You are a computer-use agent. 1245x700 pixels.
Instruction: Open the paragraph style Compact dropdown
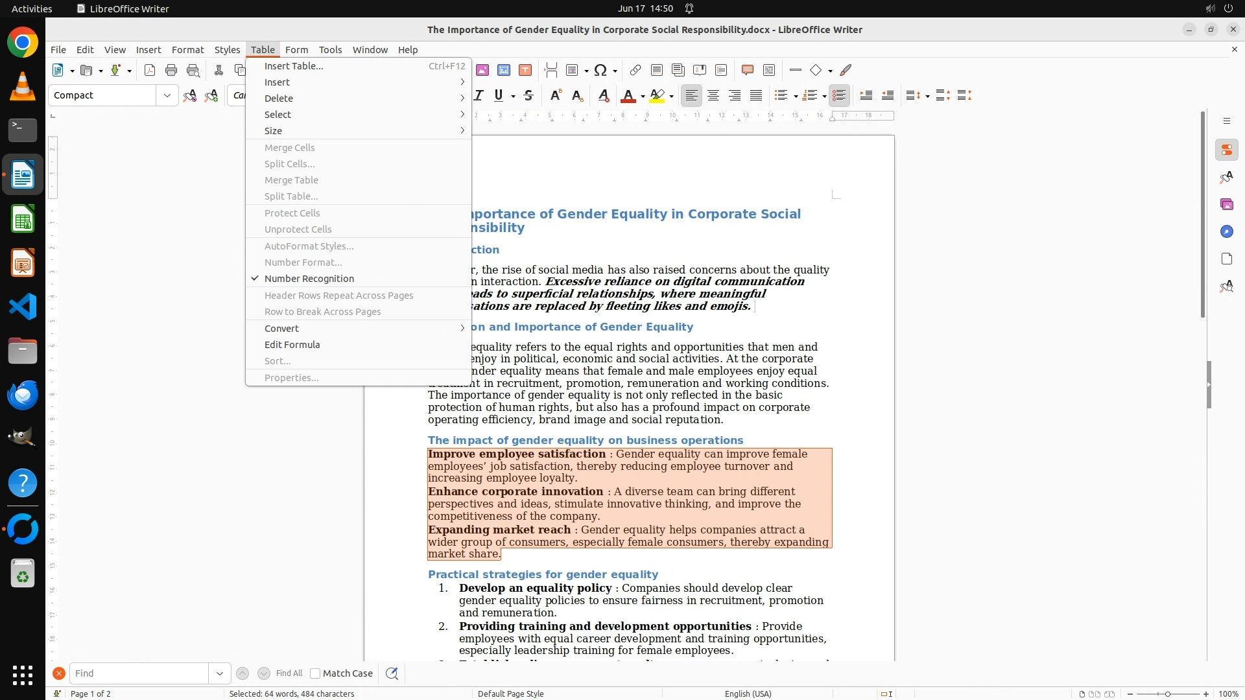(x=167, y=95)
